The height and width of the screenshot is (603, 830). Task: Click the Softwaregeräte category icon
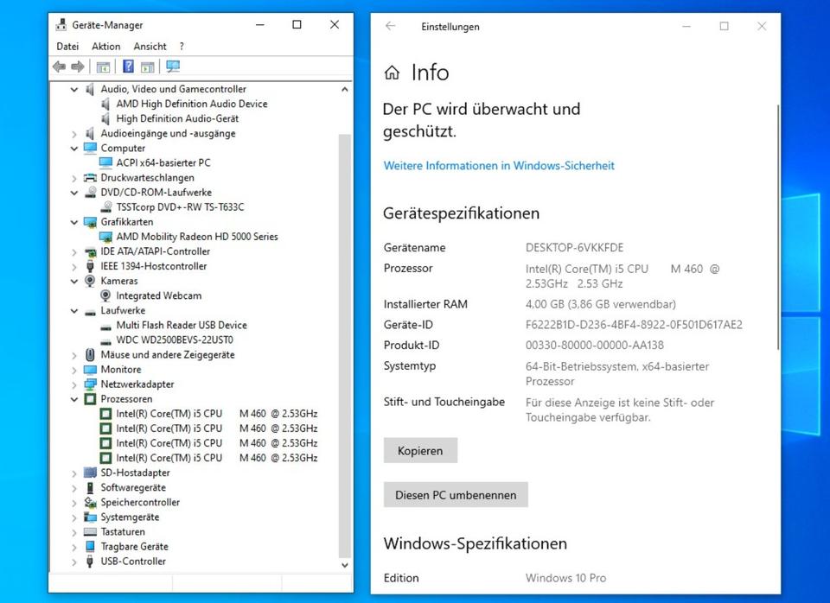[91, 488]
